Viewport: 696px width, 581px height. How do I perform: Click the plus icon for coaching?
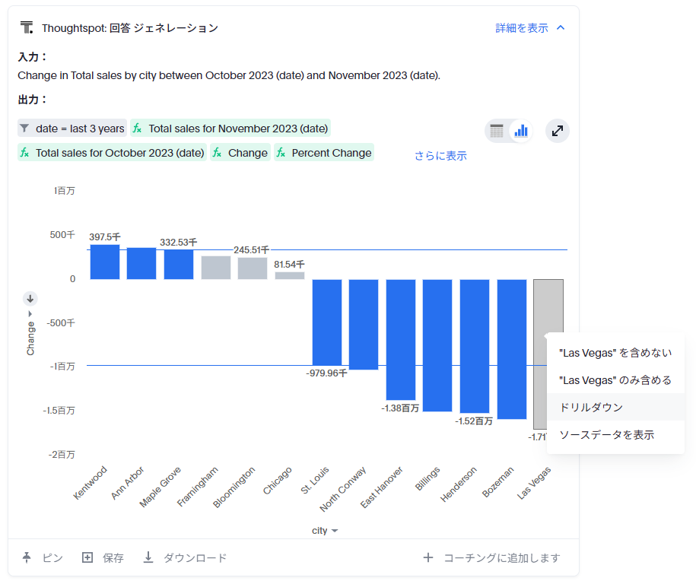pyautogui.click(x=428, y=557)
